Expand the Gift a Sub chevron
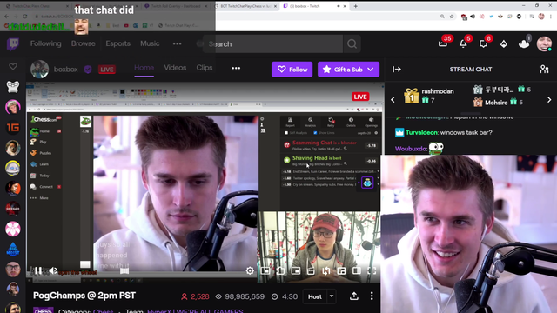Image resolution: width=557 pixels, height=313 pixels. [x=371, y=70]
